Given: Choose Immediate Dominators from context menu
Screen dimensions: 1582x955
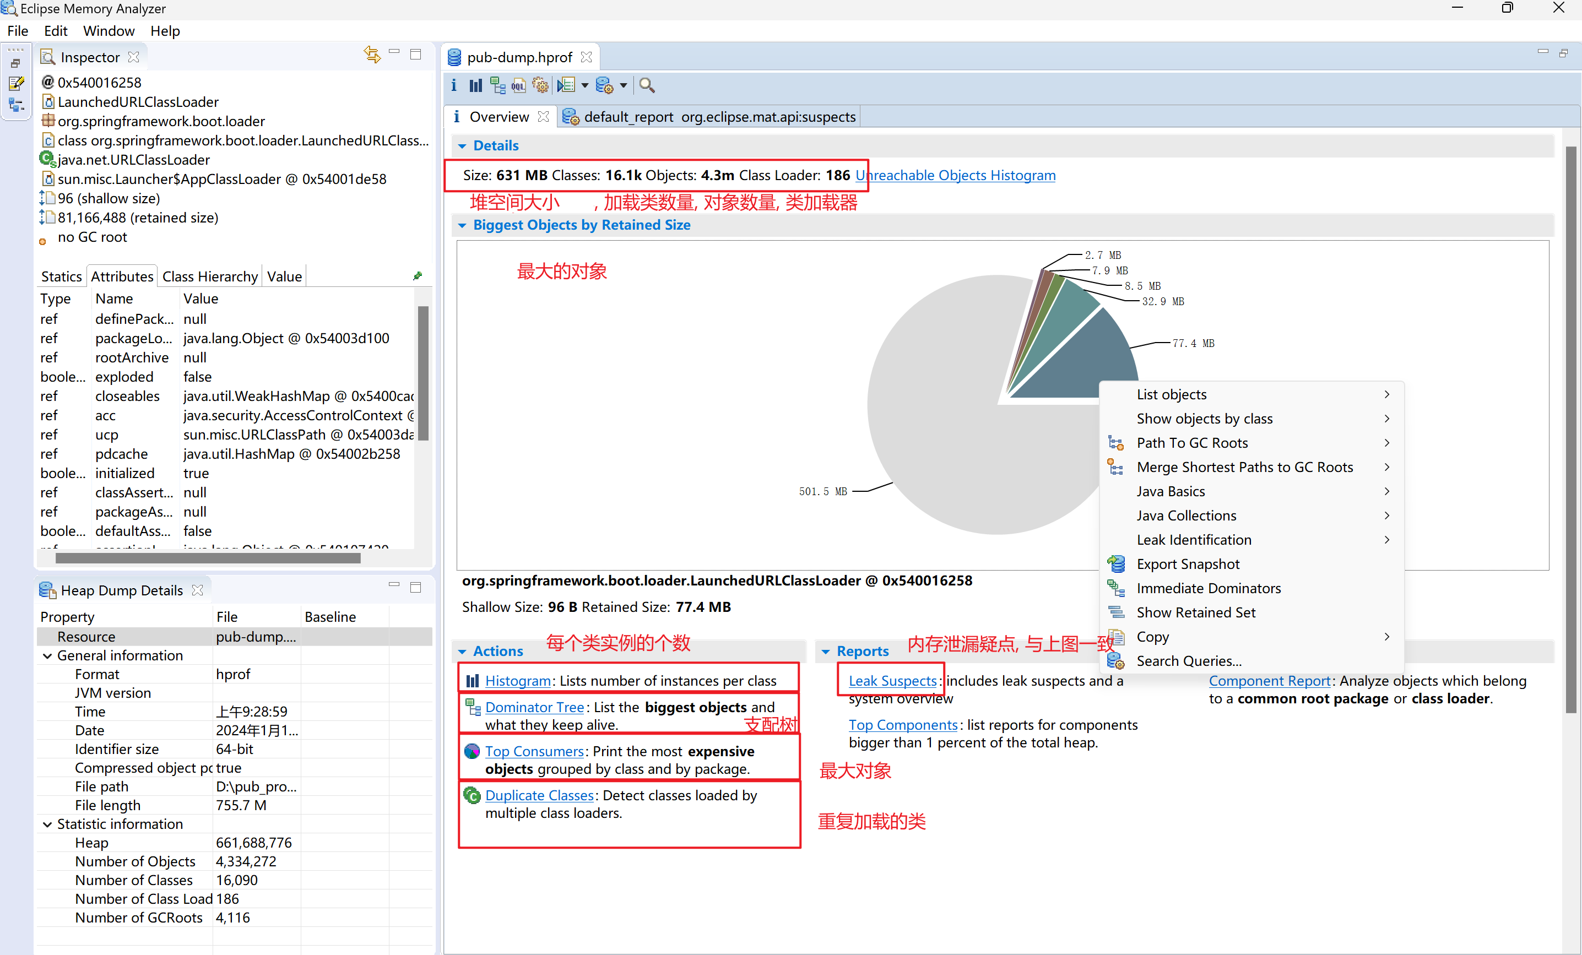Looking at the screenshot, I should [x=1252, y=589].
